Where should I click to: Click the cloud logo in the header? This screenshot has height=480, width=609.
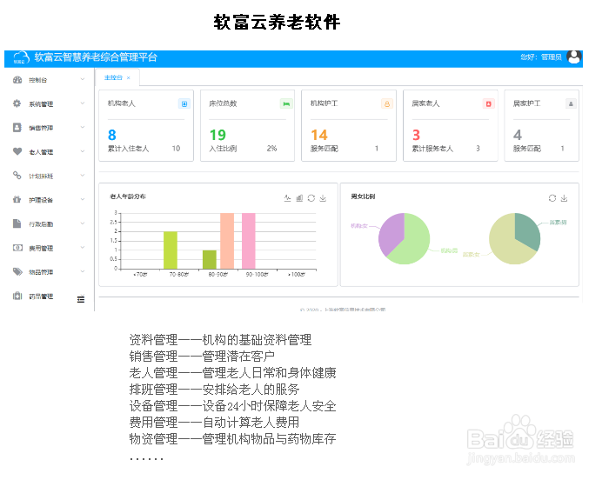[21, 57]
